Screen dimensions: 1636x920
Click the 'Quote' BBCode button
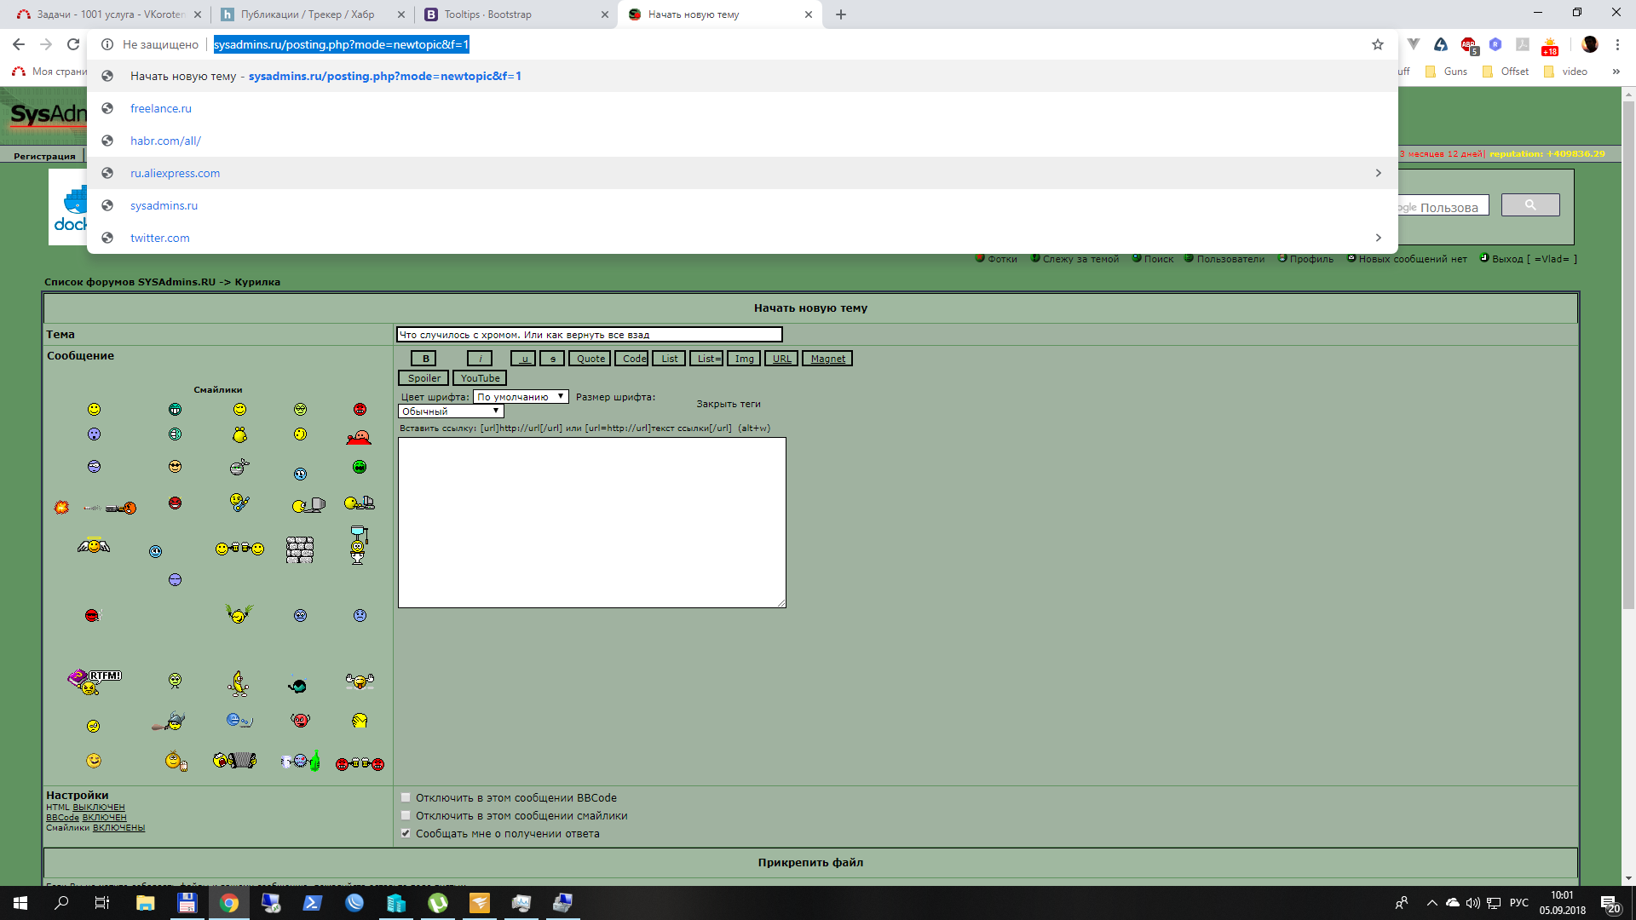[x=590, y=359]
